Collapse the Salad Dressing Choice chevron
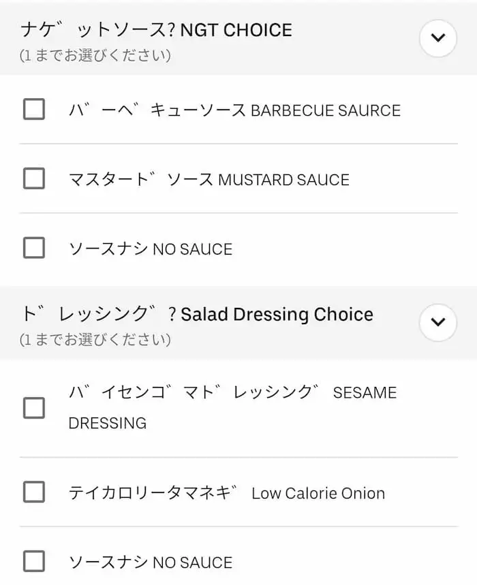This screenshot has height=585, width=477. (437, 322)
